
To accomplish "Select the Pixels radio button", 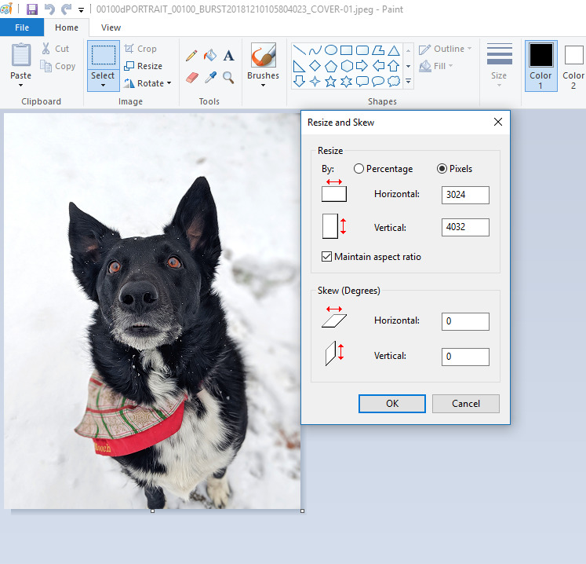I will (442, 169).
